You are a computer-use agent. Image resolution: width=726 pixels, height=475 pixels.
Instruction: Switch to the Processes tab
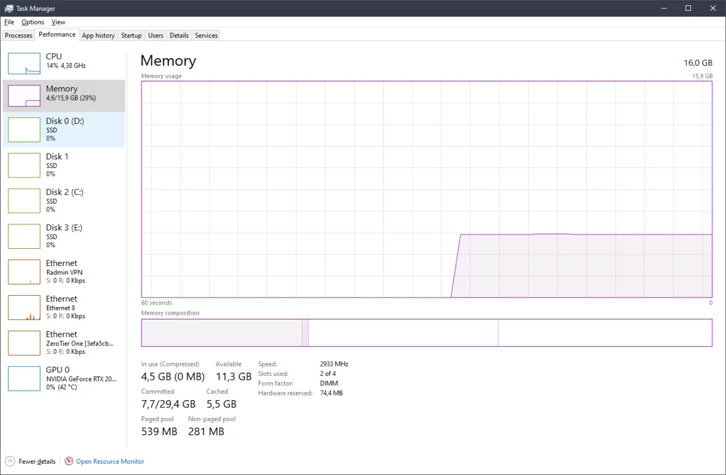point(18,36)
